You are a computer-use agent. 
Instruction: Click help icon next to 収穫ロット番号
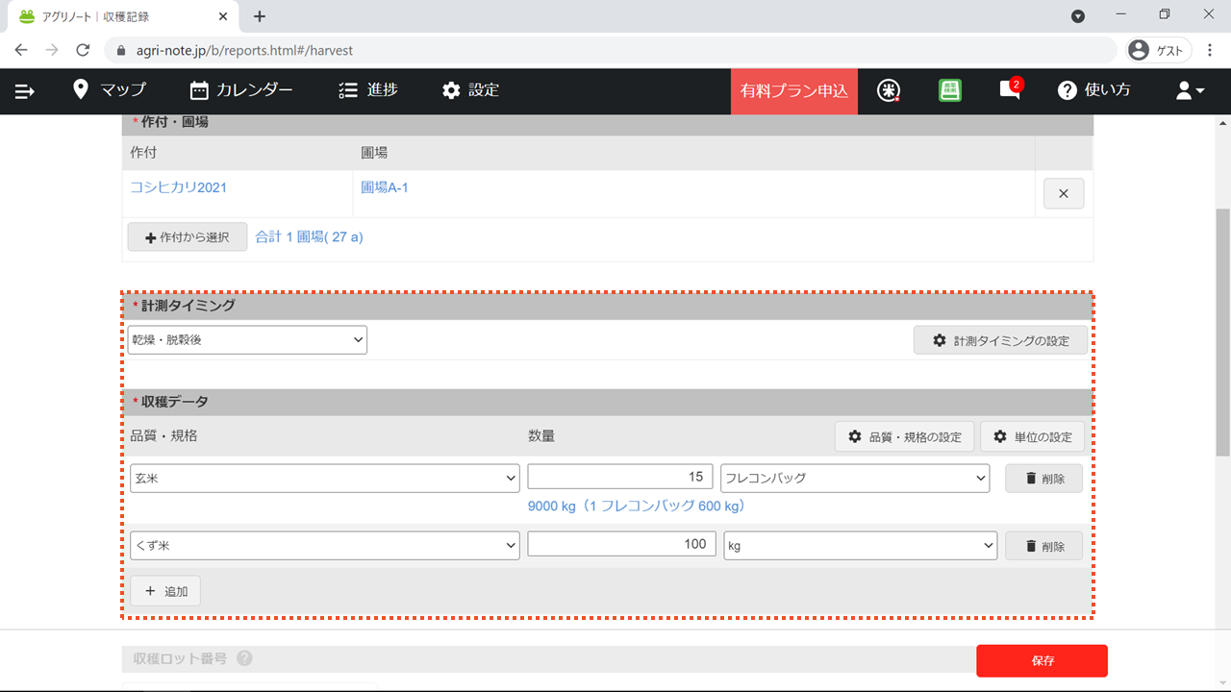pyautogui.click(x=244, y=658)
